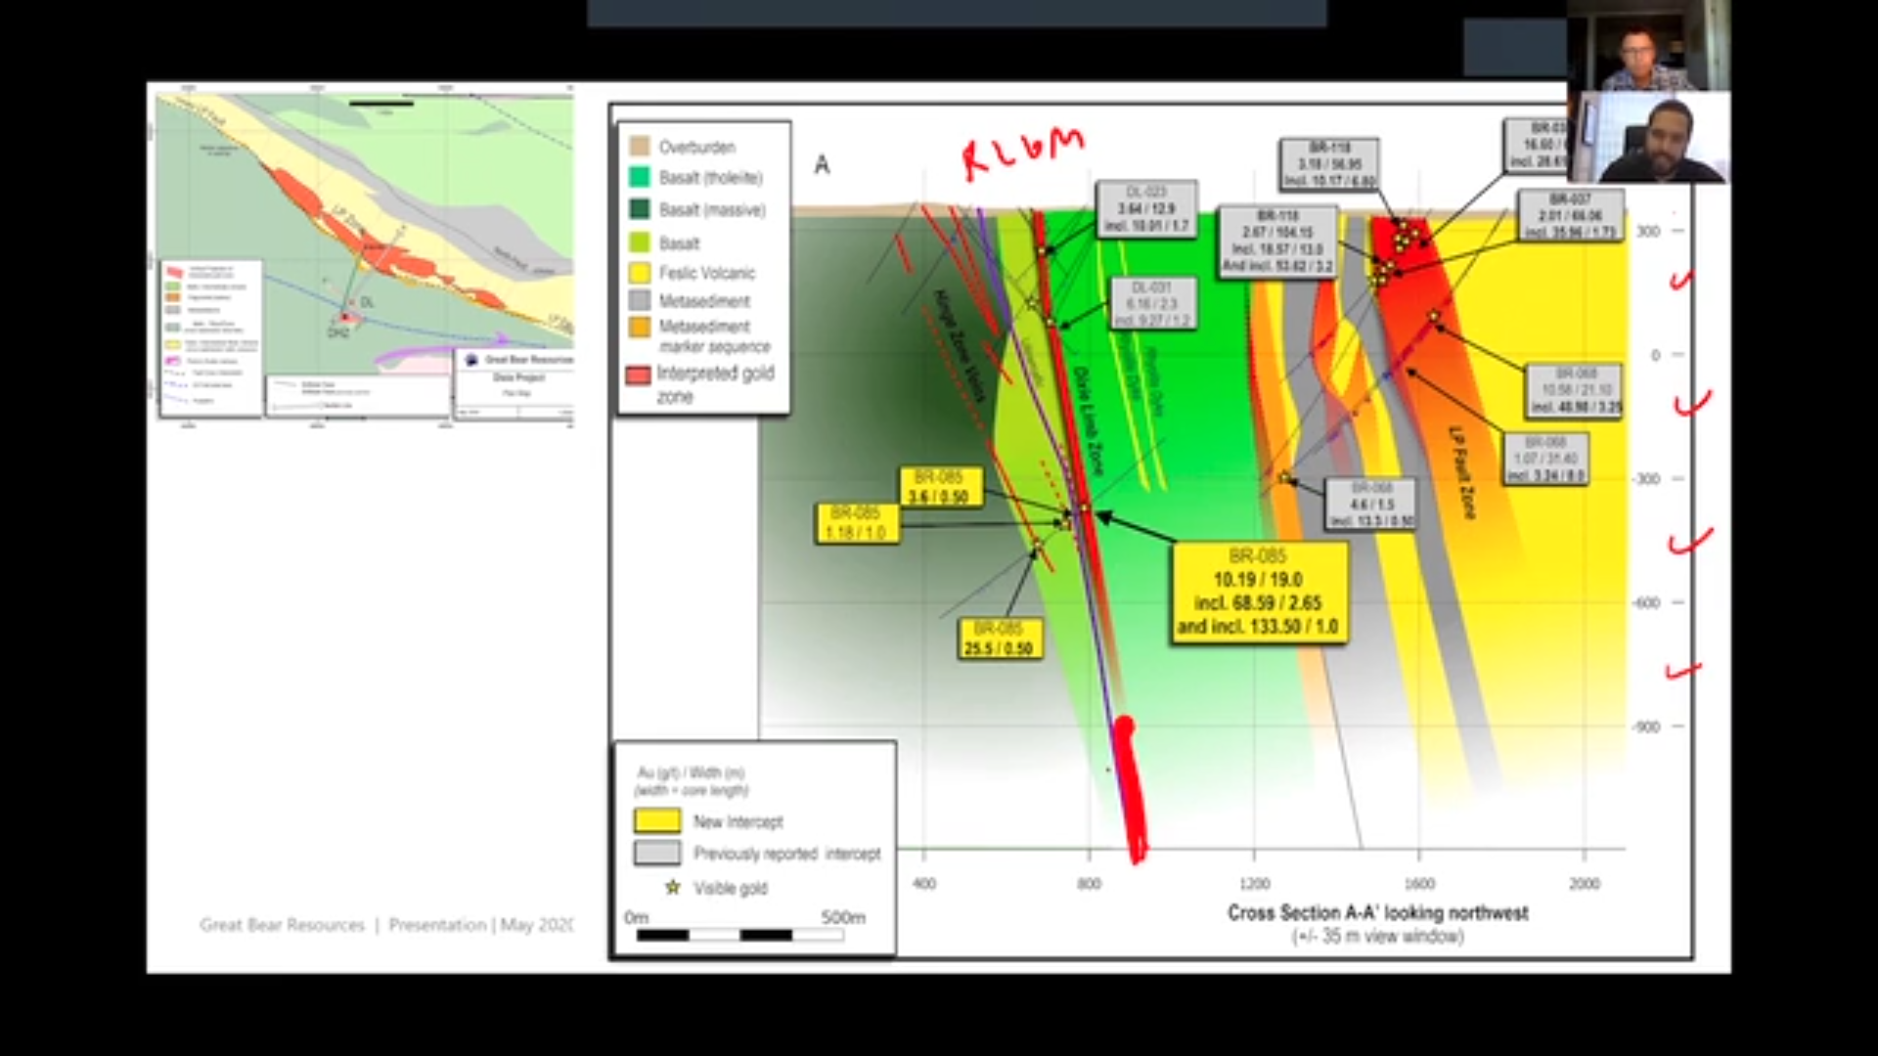Click the 0m to 500m scale bar
1878x1056 pixels.
740,935
